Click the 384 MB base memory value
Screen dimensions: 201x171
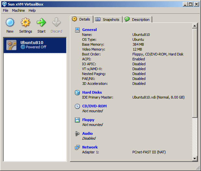(138, 44)
